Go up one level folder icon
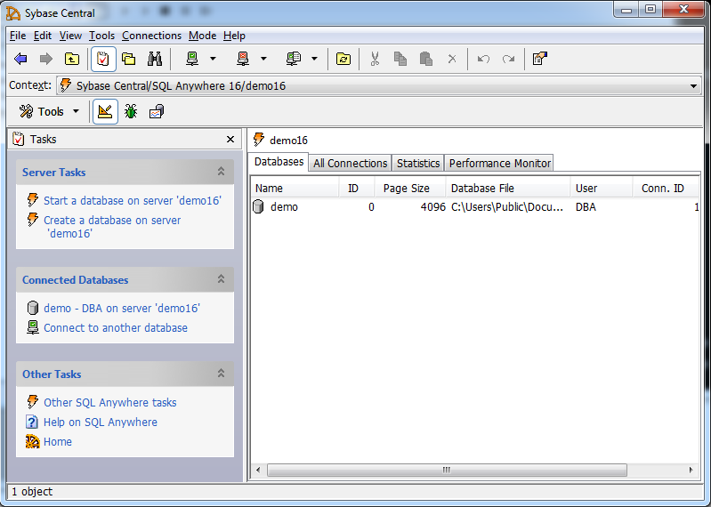The image size is (711, 507). [x=72, y=59]
